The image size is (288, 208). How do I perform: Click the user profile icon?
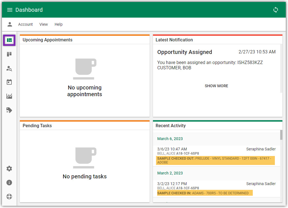coord(10,24)
